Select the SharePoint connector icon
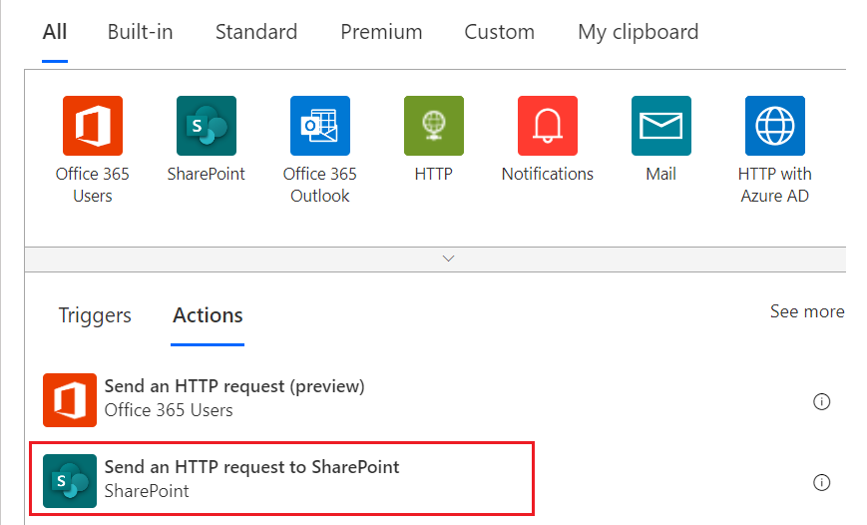Image resolution: width=867 pixels, height=525 pixels. point(207,126)
